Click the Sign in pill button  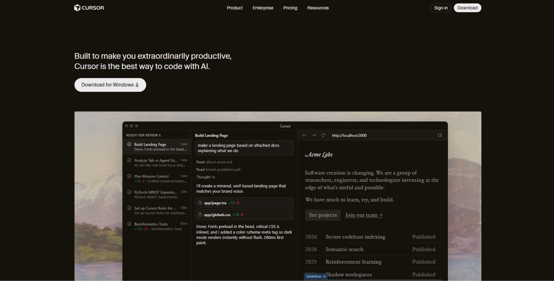(440, 8)
